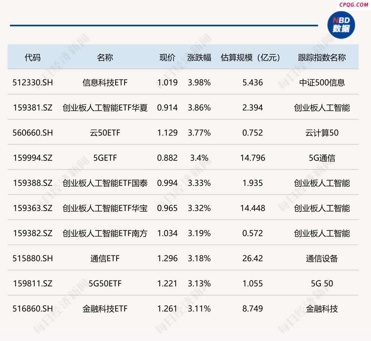Click code 159994.SZ
This screenshot has height=341, width=371.
[x=33, y=158]
